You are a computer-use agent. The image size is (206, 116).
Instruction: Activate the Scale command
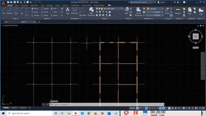tap(44, 15)
